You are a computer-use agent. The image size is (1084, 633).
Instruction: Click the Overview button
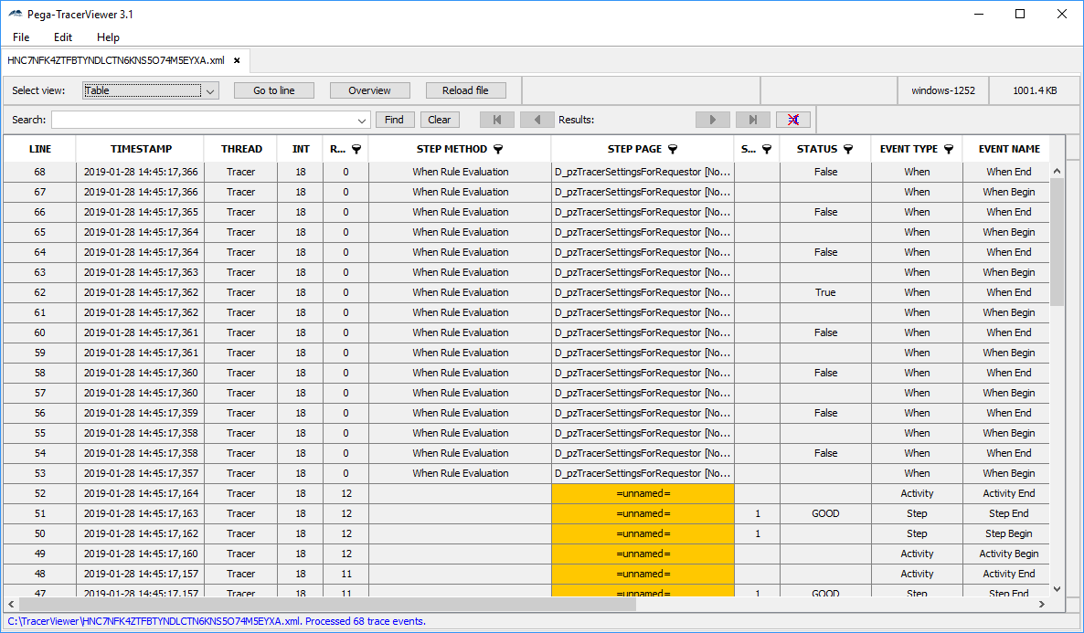(369, 90)
